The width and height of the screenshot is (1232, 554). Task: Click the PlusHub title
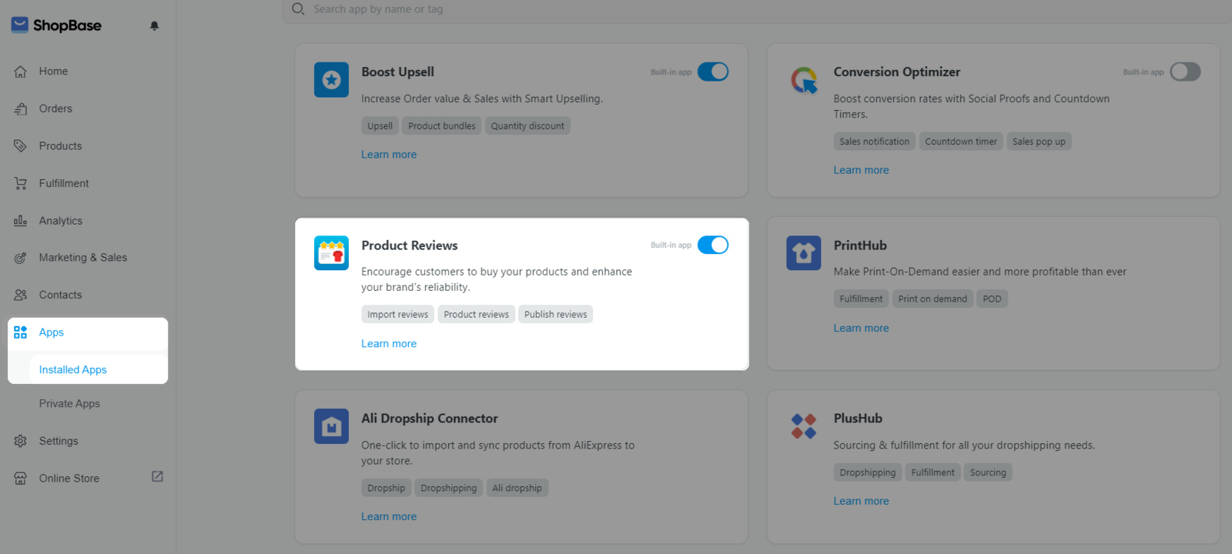tap(858, 419)
